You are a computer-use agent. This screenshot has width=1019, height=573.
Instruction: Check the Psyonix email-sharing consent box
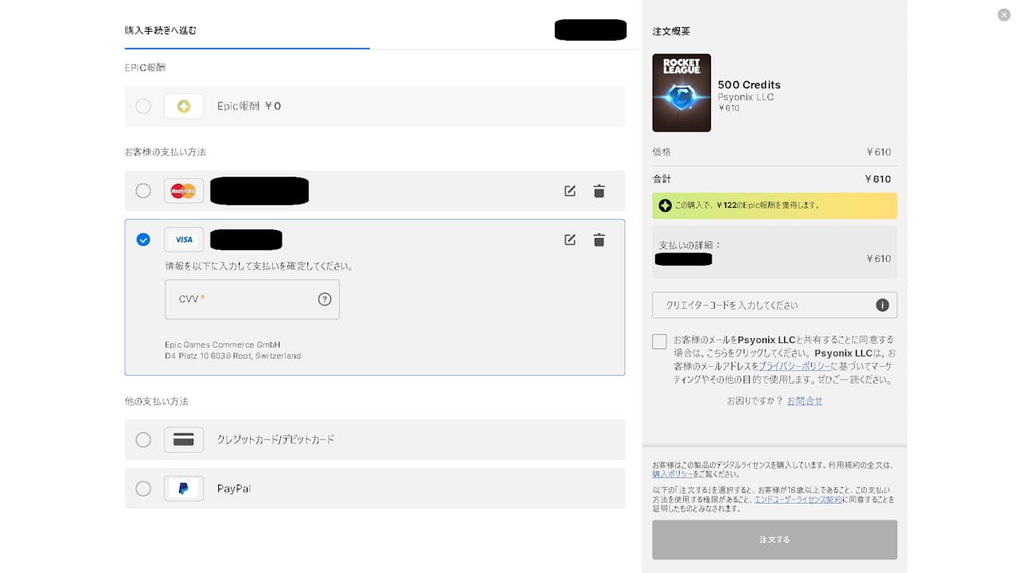pyautogui.click(x=659, y=341)
